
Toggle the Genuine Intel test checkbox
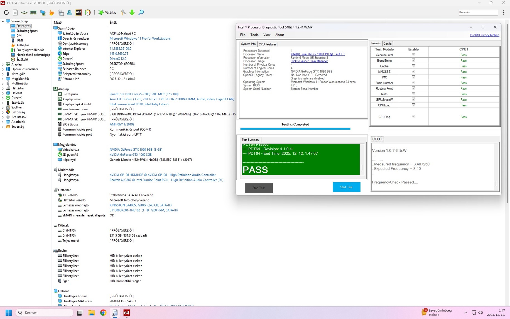(413, 55)
